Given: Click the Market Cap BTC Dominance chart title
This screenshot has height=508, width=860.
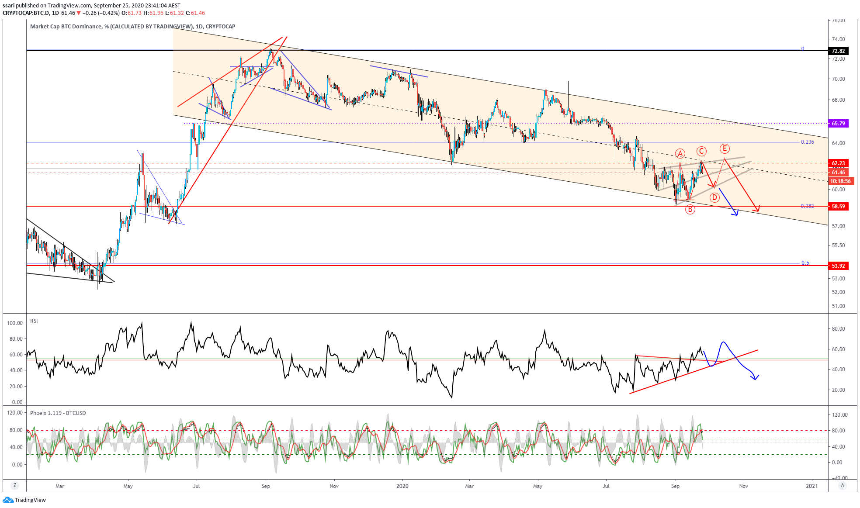Looking at the screenshot, I should click(x=132, y=27).
